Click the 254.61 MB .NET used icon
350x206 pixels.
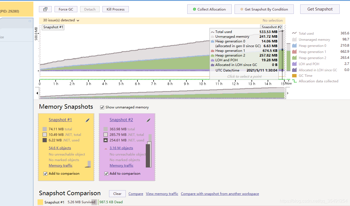click(x=105, y=140)
